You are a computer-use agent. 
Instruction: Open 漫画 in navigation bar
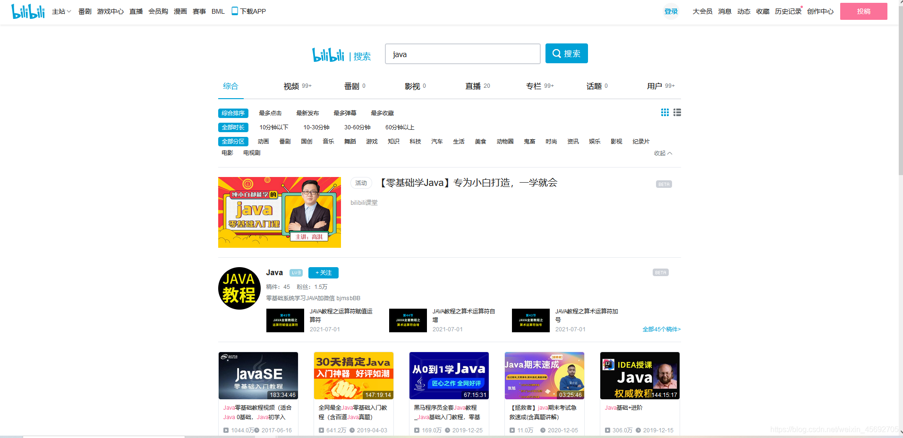[180, 11]
